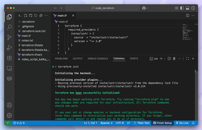This screenshot has height=130, width=202.
Task: Open the Copilot dropdown arrow
Action: click(147, 8)
